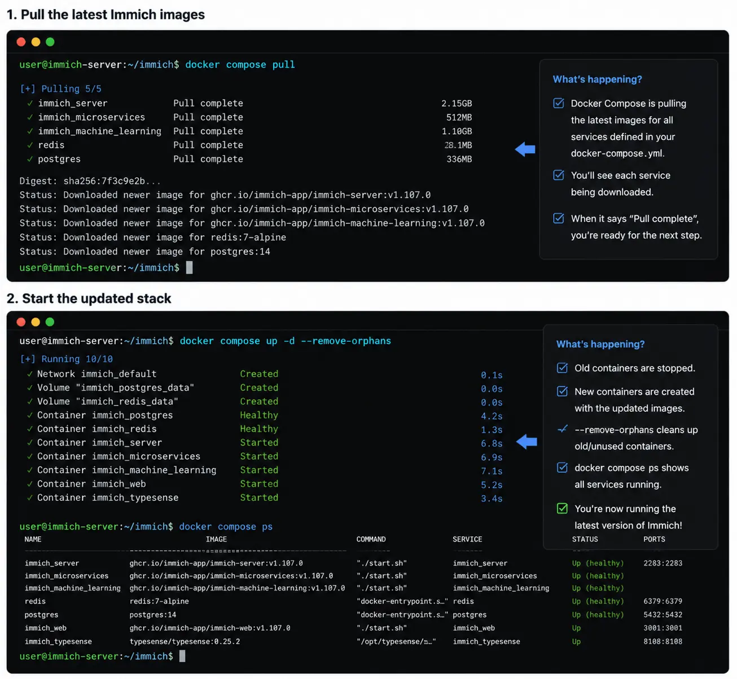This screenshot has width=737, height=679.
Task: Toggle the "Docker Compose is pulling" checkbox
Action: (559, 103)
